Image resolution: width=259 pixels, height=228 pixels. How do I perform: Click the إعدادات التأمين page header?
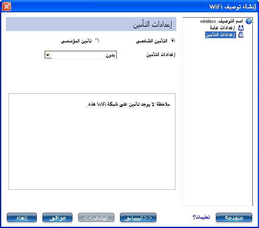pos(91,24)
